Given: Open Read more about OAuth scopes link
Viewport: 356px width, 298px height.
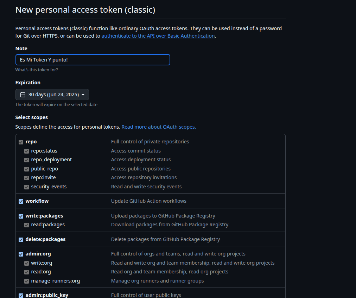Looking at the screenshot, I should coord(159,127).
